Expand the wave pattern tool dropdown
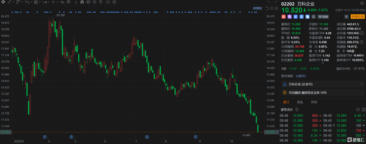Screen dimensions: 366x144 (31, 2)
